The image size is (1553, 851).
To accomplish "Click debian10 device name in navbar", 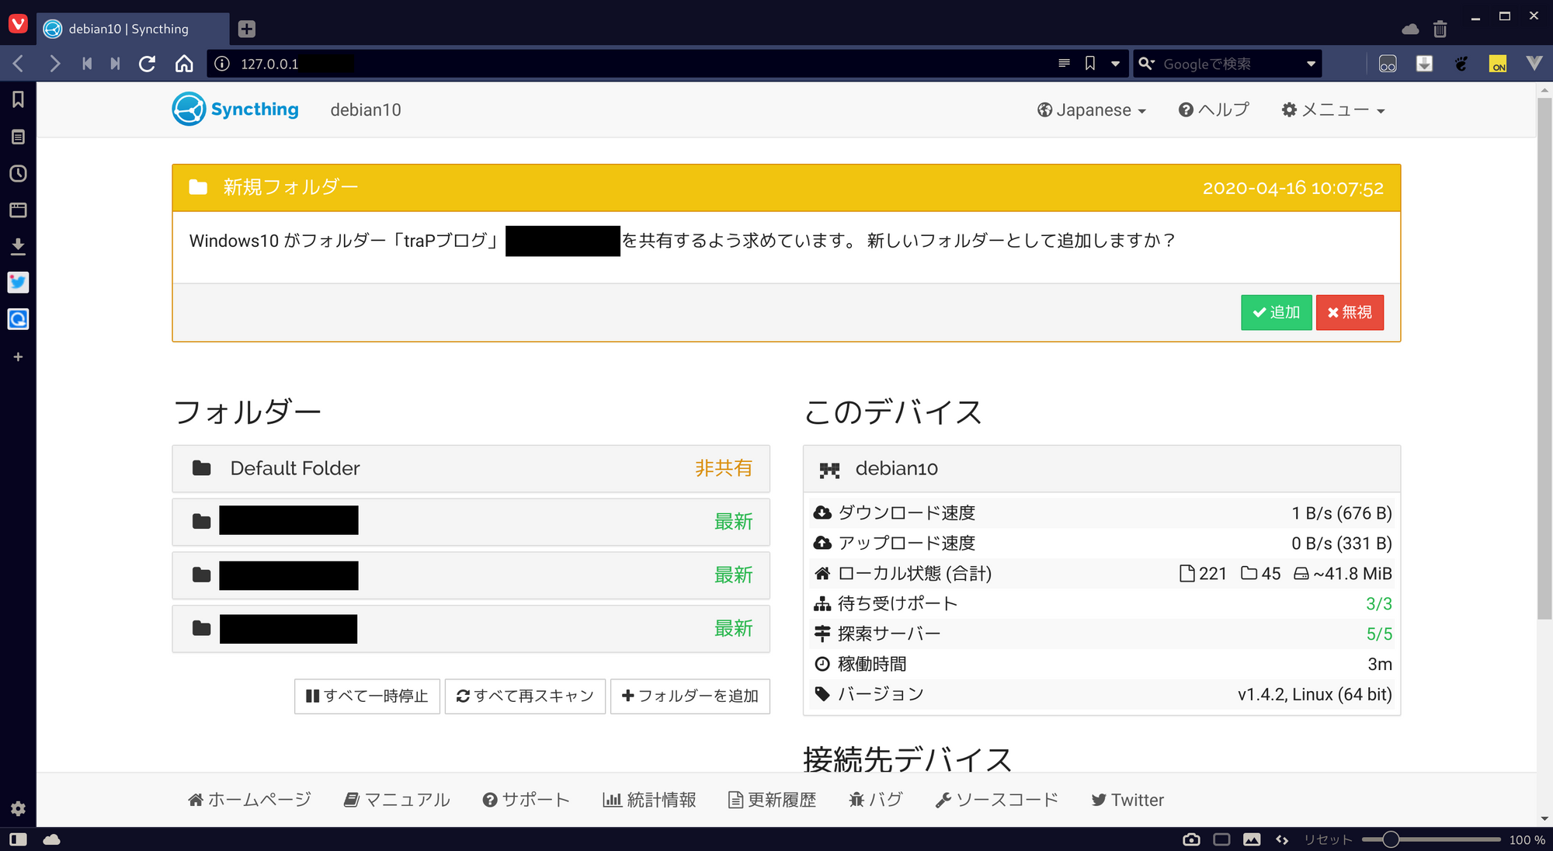I will coord(366,109).
